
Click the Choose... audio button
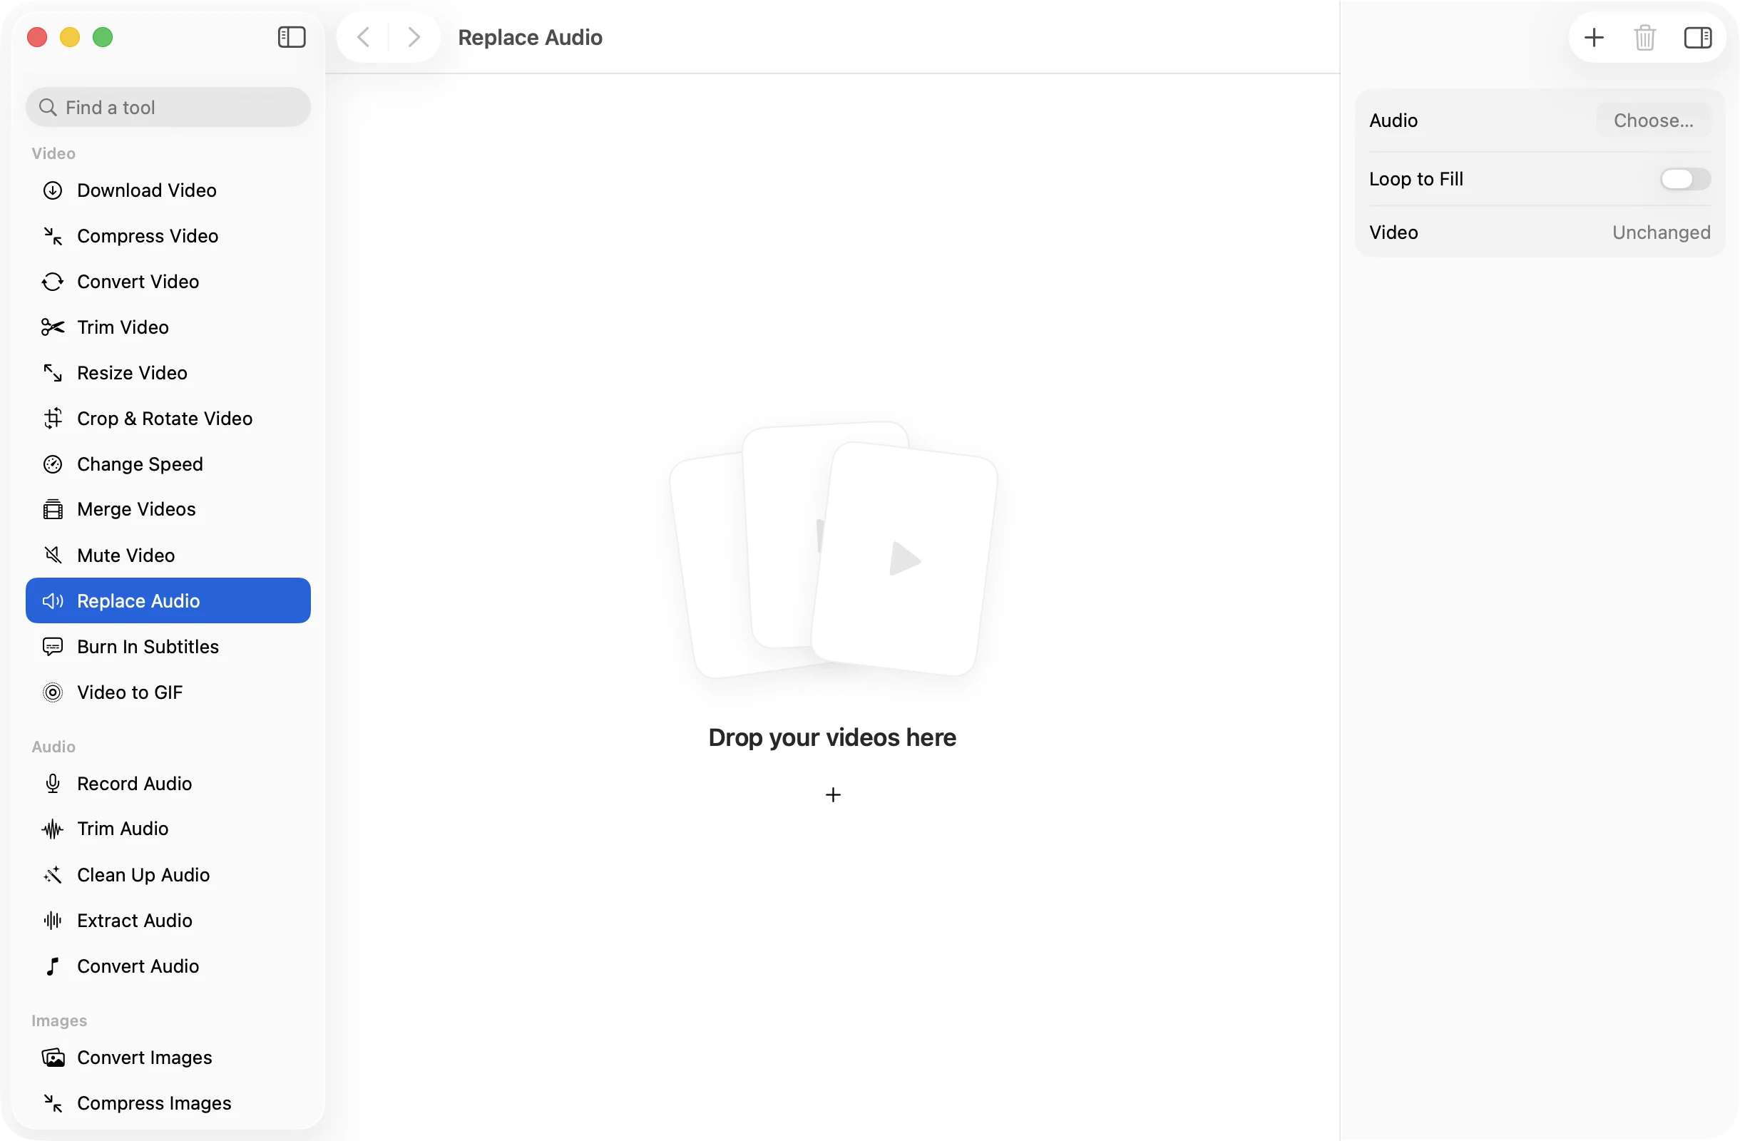[x=1653, y=121]
